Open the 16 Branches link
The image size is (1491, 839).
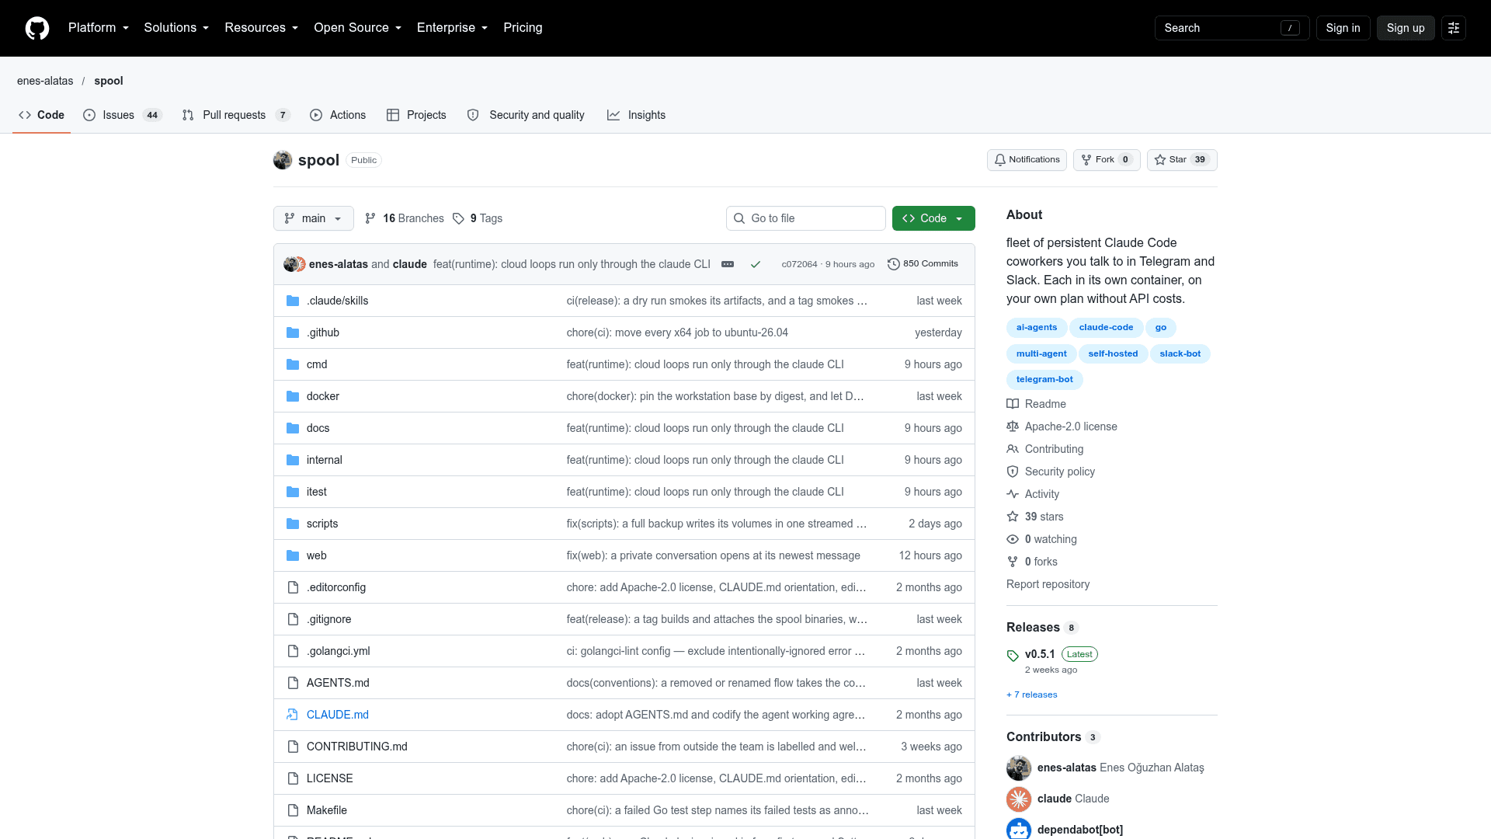[405, 218]
